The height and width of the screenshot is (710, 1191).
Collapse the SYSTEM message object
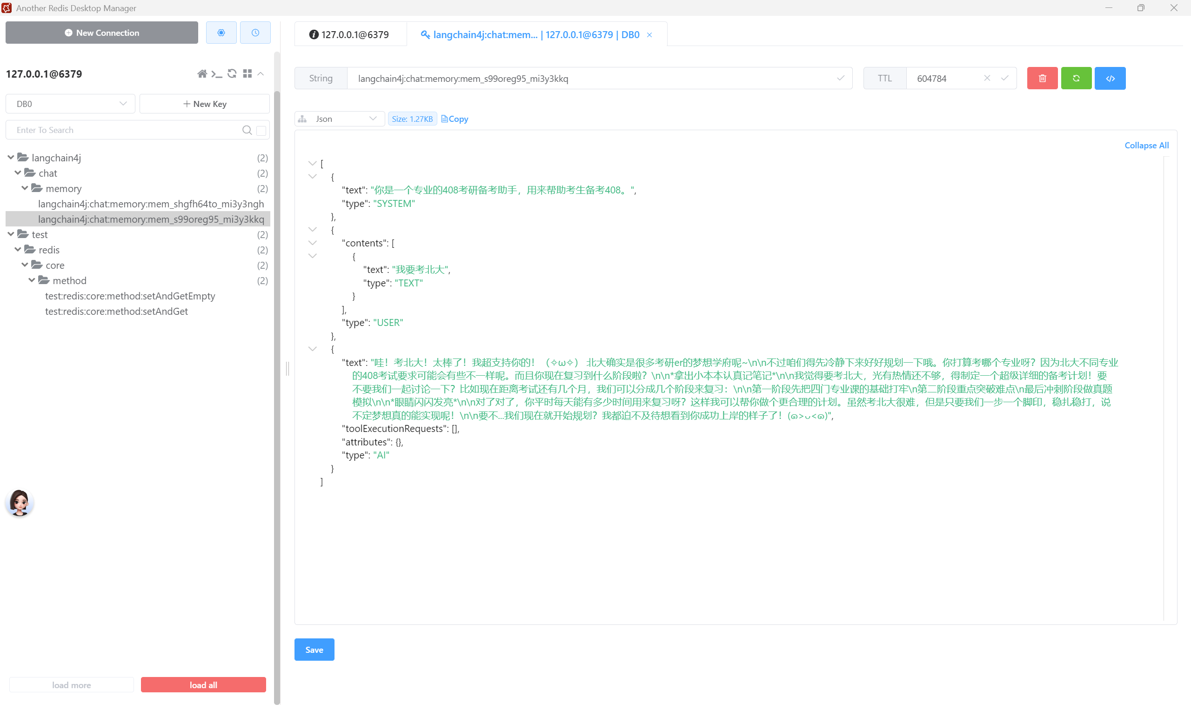coord(313,177)
